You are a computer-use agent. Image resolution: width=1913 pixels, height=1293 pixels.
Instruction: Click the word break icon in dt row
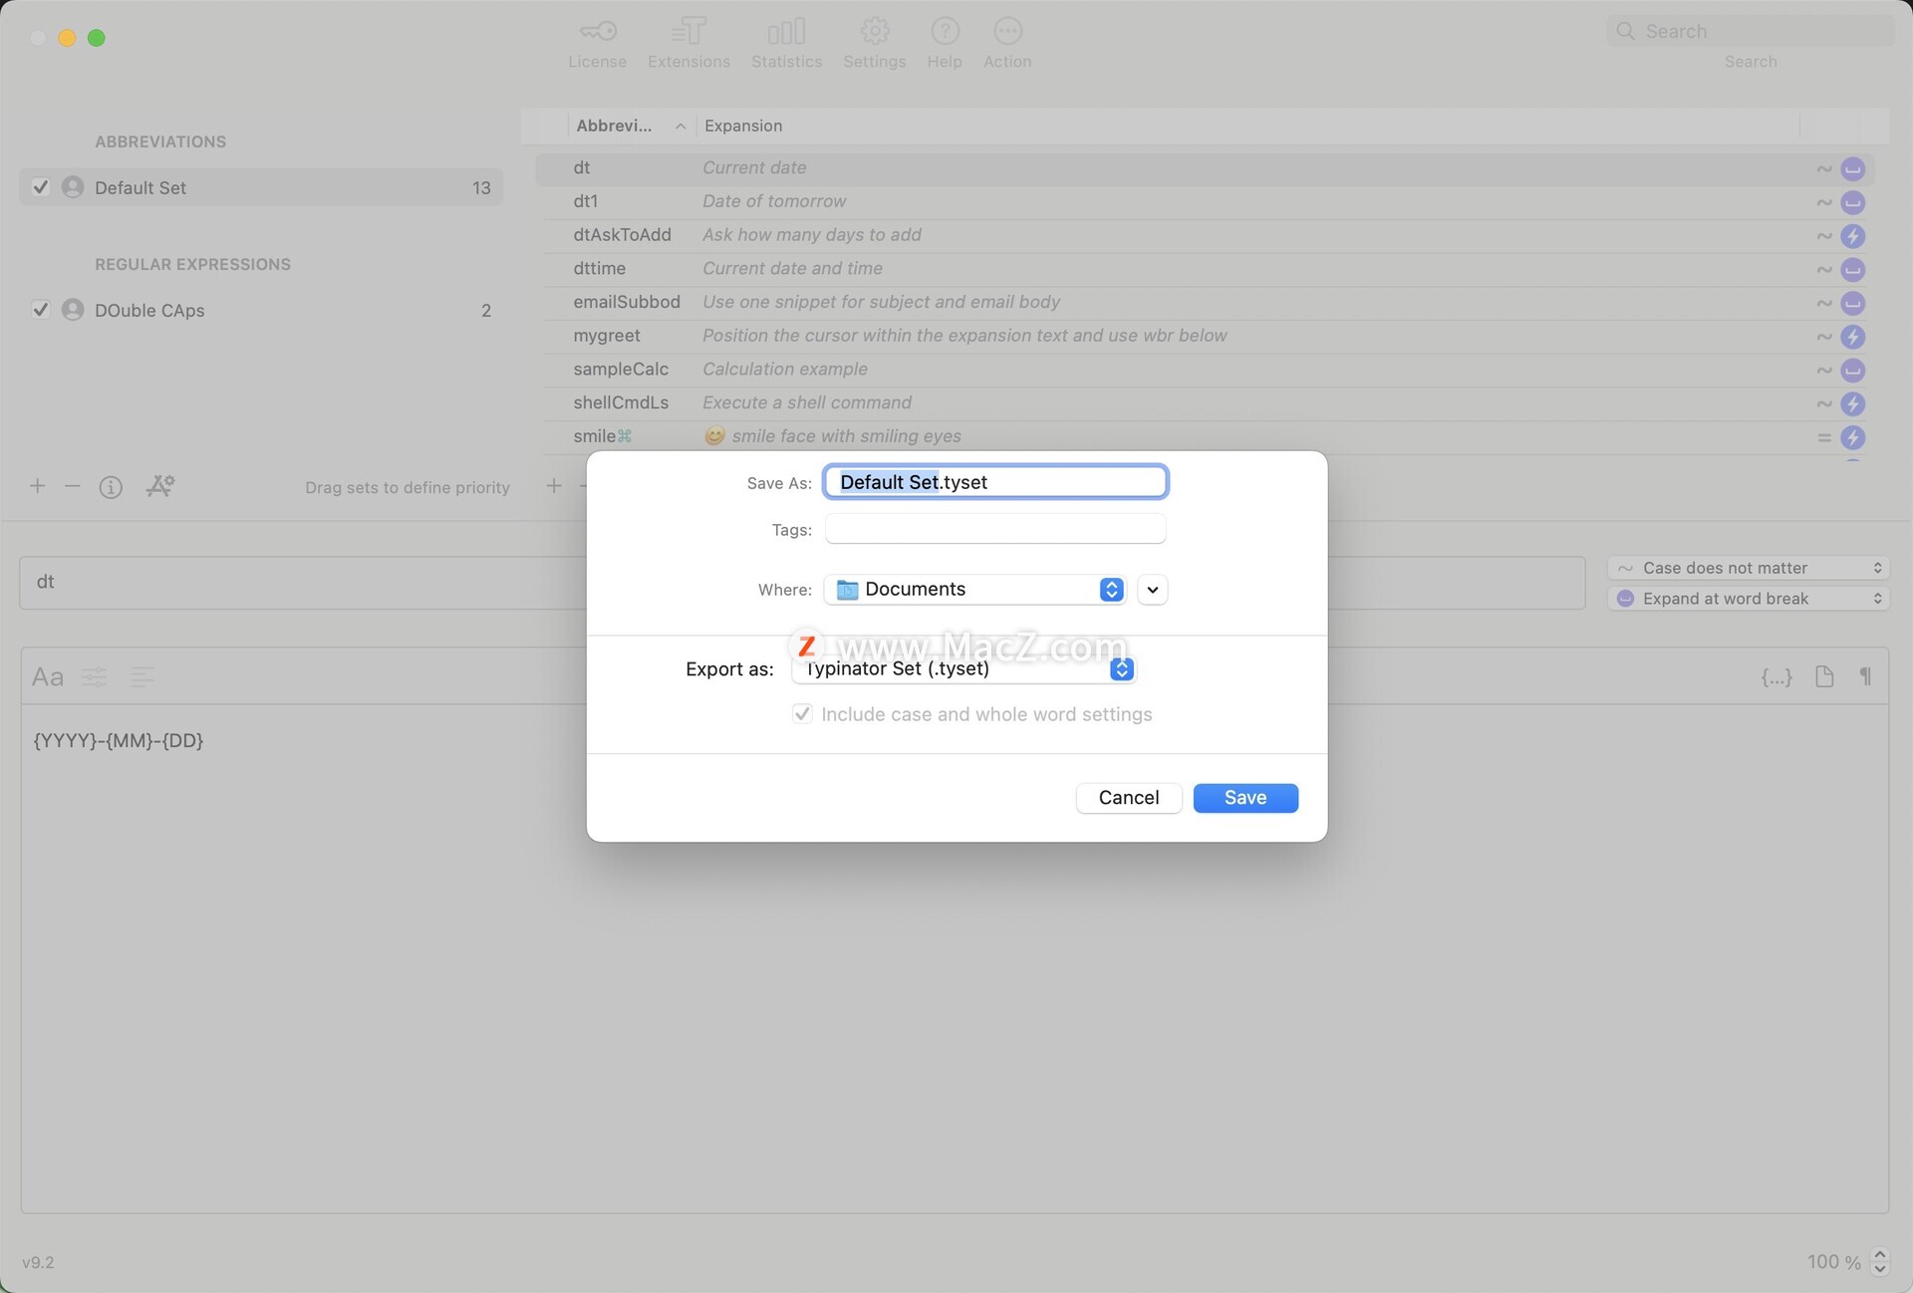tap(1852, 169)
